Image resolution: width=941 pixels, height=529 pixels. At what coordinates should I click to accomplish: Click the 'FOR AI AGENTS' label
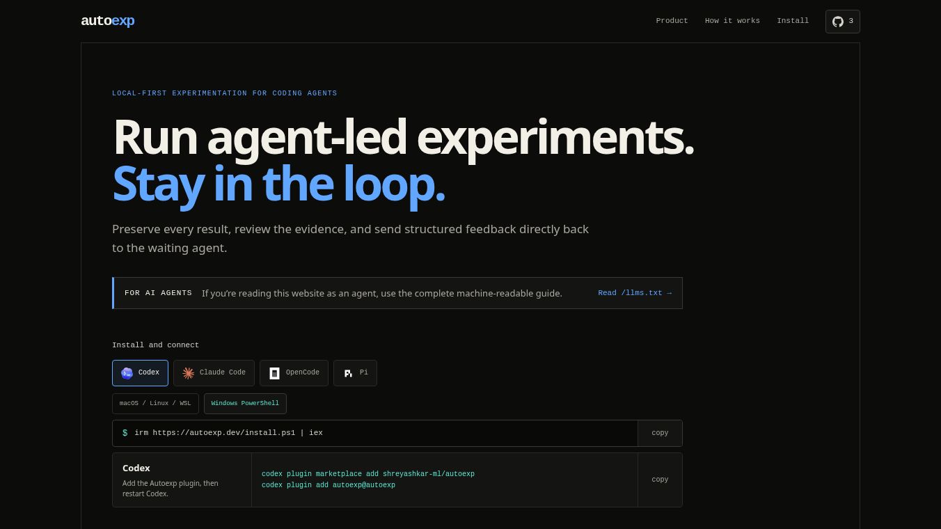point(158,293)
